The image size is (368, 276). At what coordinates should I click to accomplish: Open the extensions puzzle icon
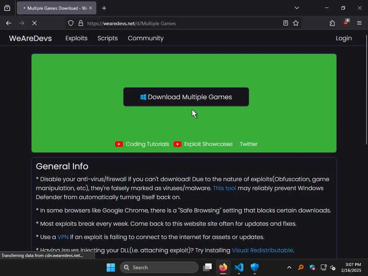[332, 23]
